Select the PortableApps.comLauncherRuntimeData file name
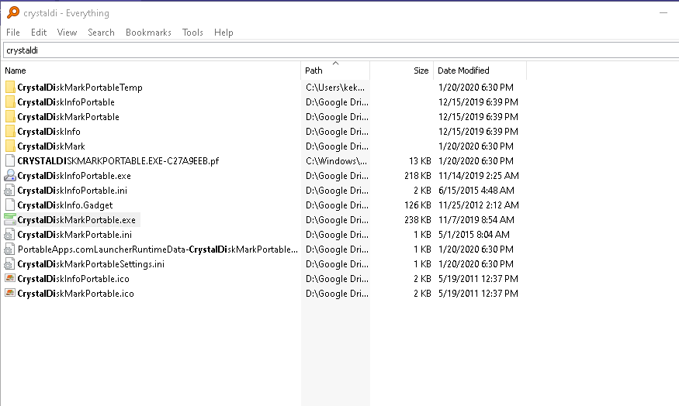Screen dimensions: 679x406 point(158,249)
